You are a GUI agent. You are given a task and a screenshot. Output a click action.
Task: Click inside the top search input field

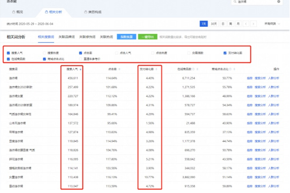257,1
